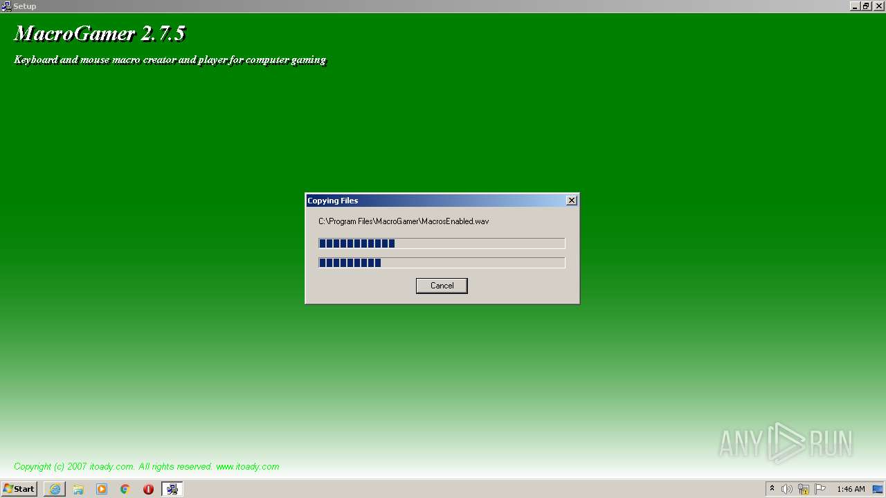Show hidden system tray icons

772,489
